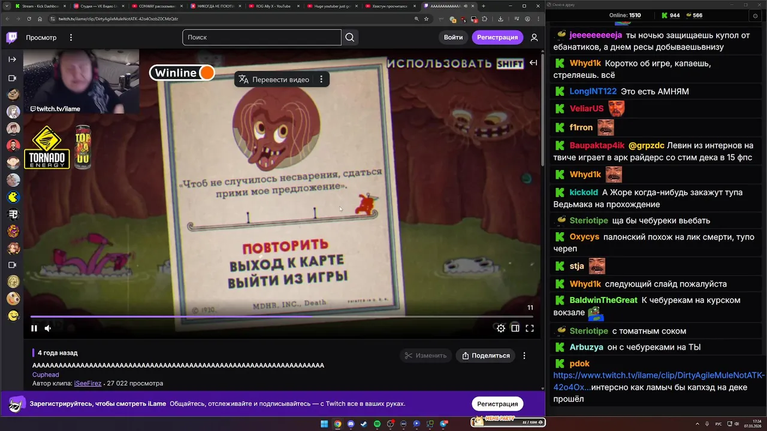Open Telegram from the taskbar
The height and width of the screenshot is (431, 767).
(444, 424)
